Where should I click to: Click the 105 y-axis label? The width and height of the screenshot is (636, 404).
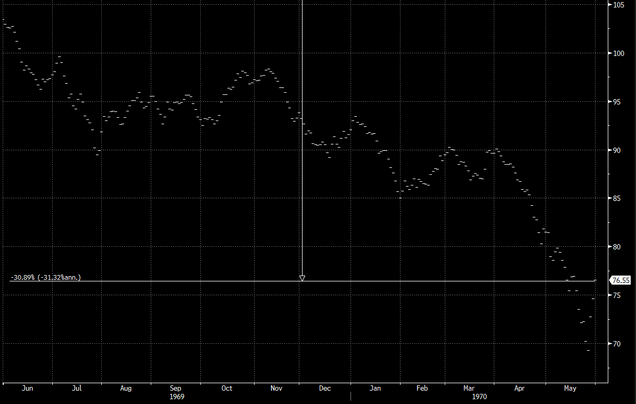(618, 5)
